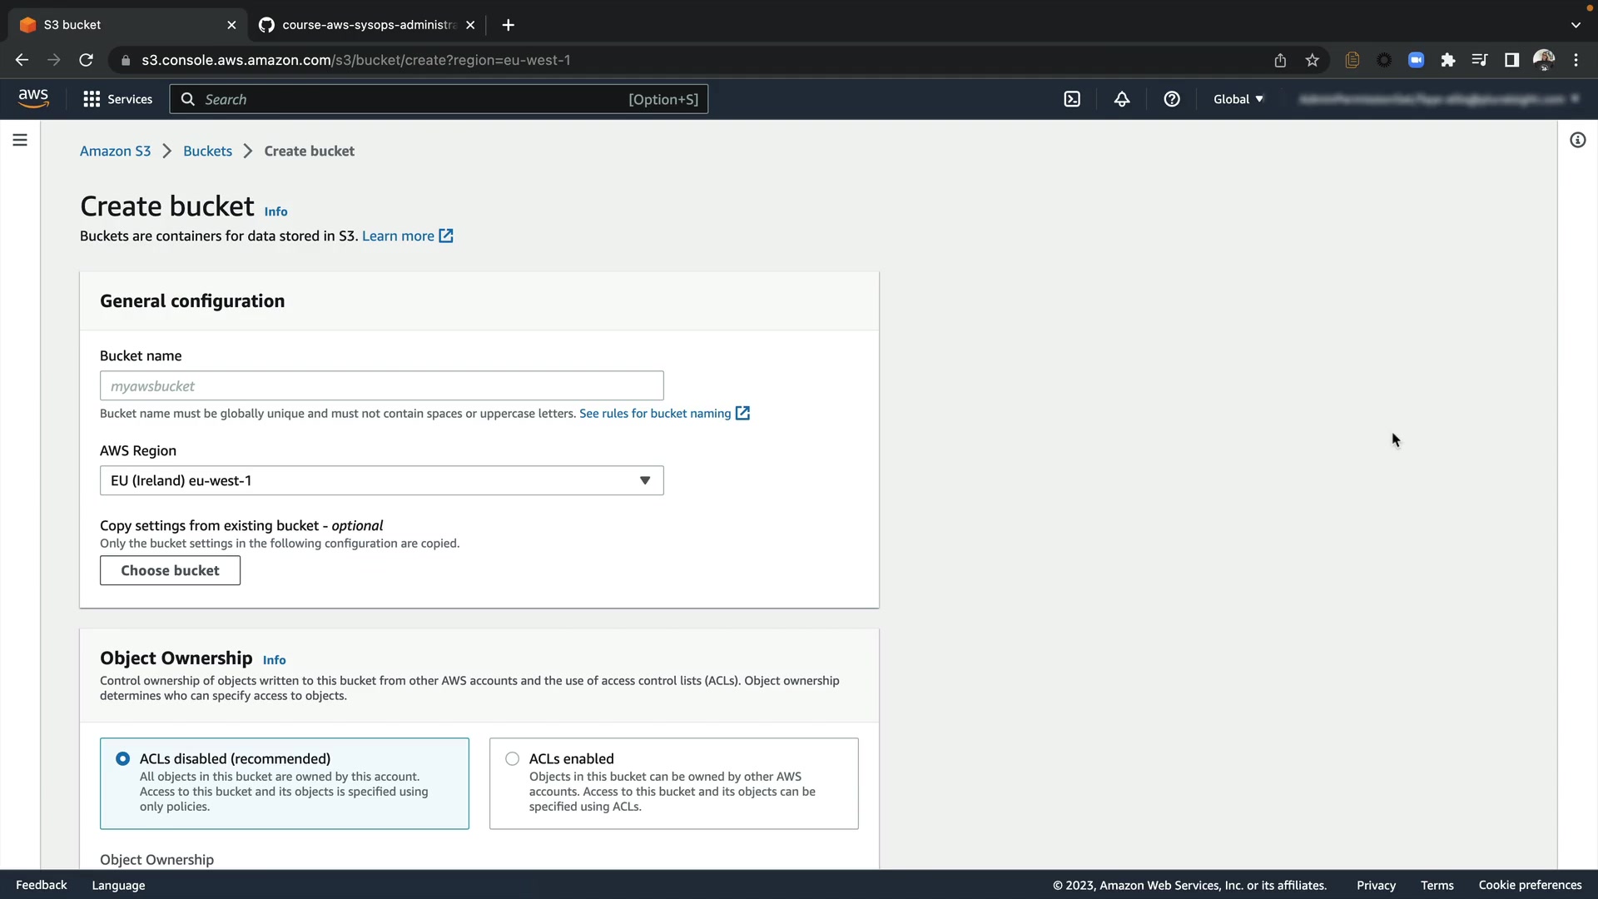Open the notifications bell icon
This screenshot has height=899, width=1598.
[x=1122, y=99]
